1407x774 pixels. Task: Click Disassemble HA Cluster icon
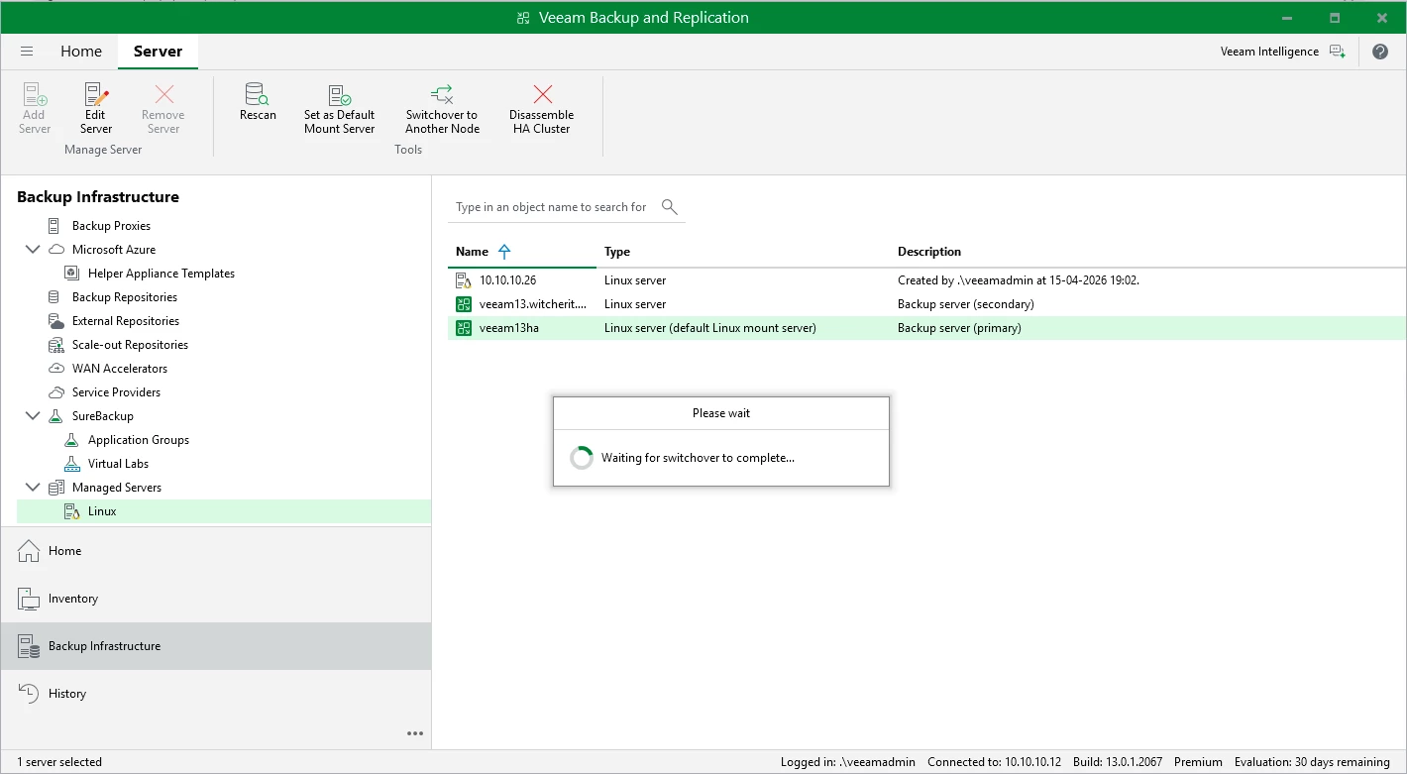[542, 95]
